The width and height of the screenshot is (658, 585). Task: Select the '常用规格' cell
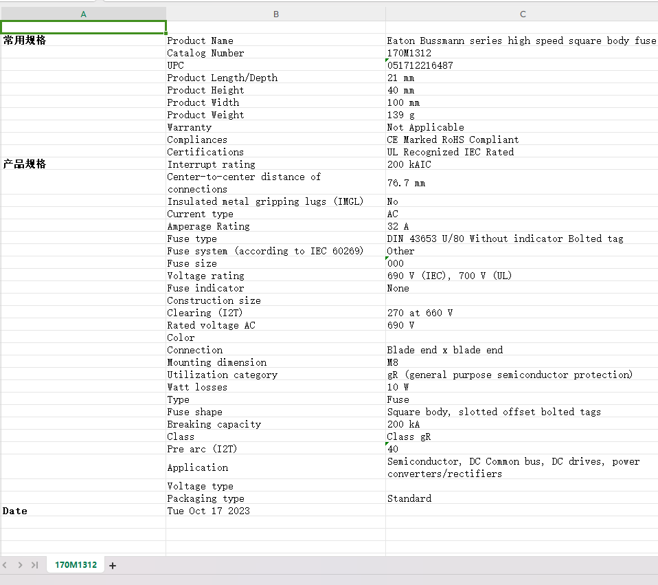point(84,40)
